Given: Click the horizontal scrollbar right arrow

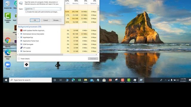Looking at the screenshot, I should click(96, 55).
